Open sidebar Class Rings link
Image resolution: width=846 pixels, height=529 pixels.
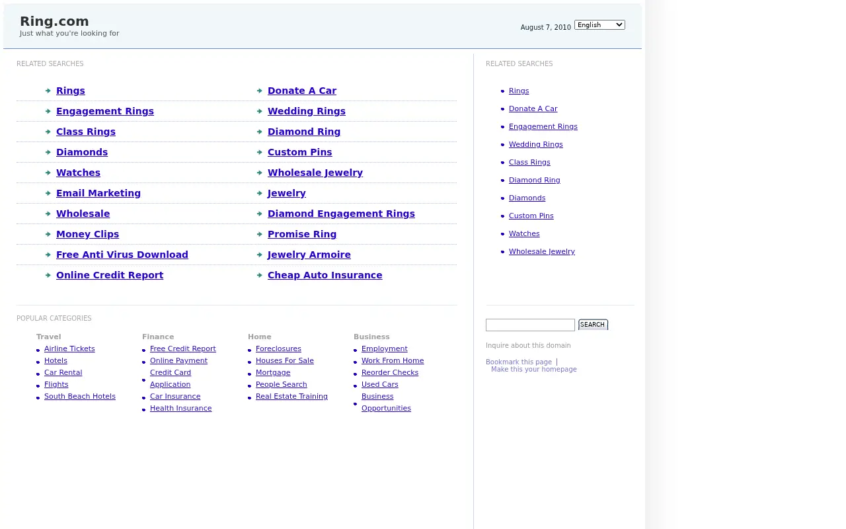point(529,162)
